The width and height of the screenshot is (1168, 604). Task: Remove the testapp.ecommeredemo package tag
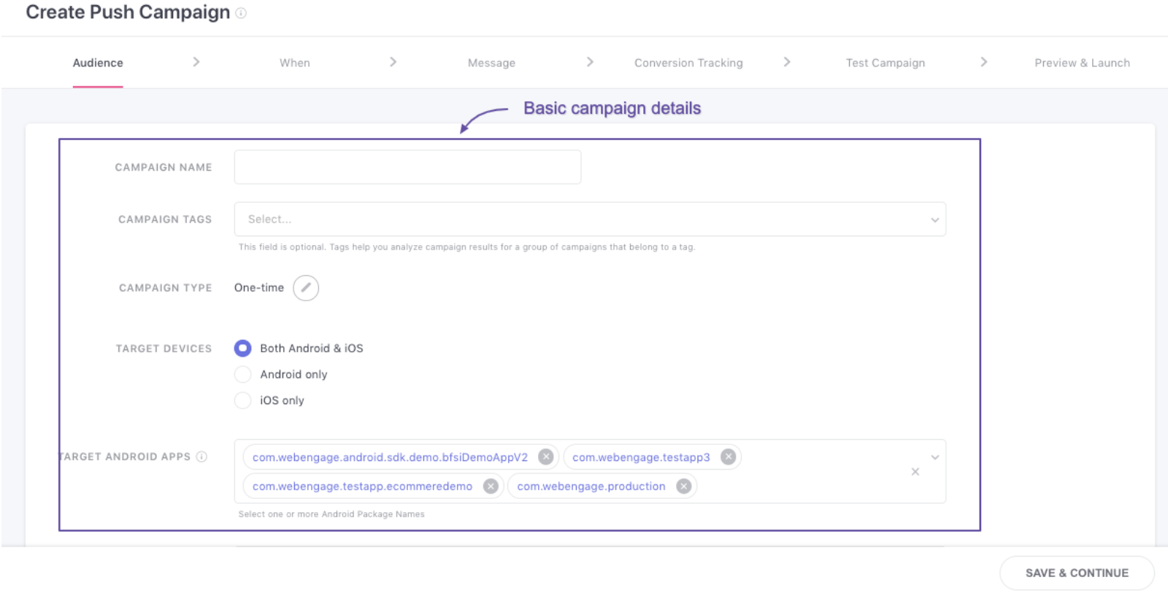coord(491,487)
